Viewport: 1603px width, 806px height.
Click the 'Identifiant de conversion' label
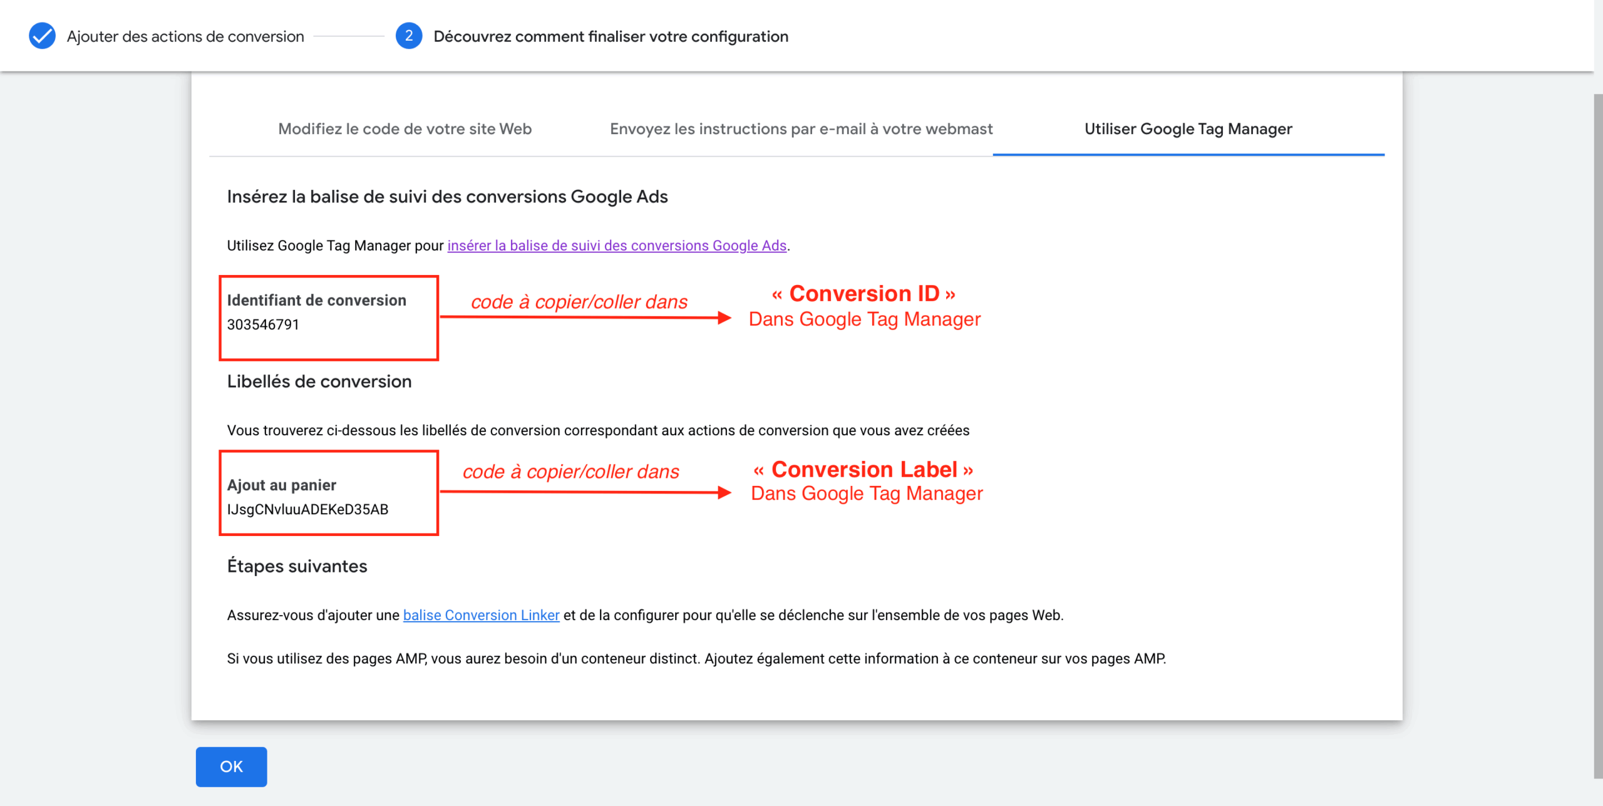[x=316, y=300]
